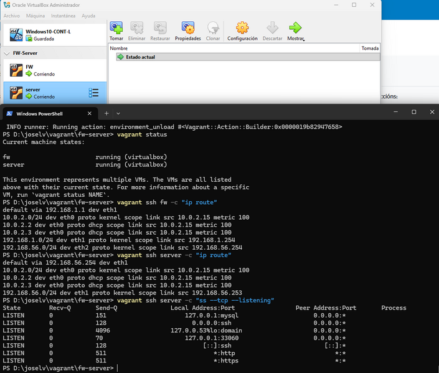Click the Mostrar green arrow
The width and height of the screenshot is (439, 373).
295,28
